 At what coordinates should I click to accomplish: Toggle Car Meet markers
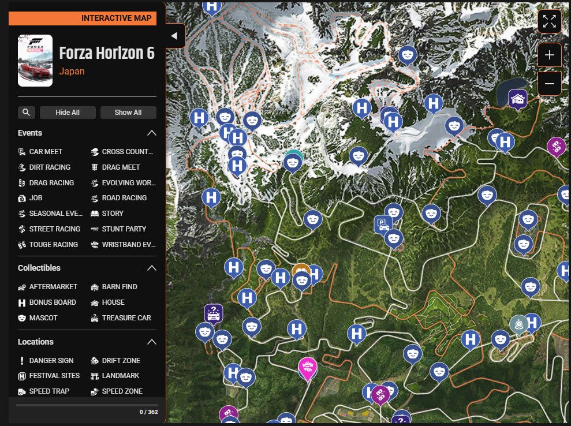[40, 151]
